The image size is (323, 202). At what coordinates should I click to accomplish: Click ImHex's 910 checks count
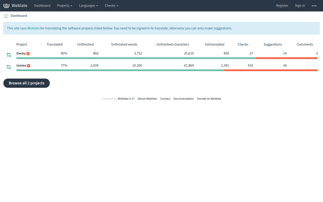tap(250, 66)
